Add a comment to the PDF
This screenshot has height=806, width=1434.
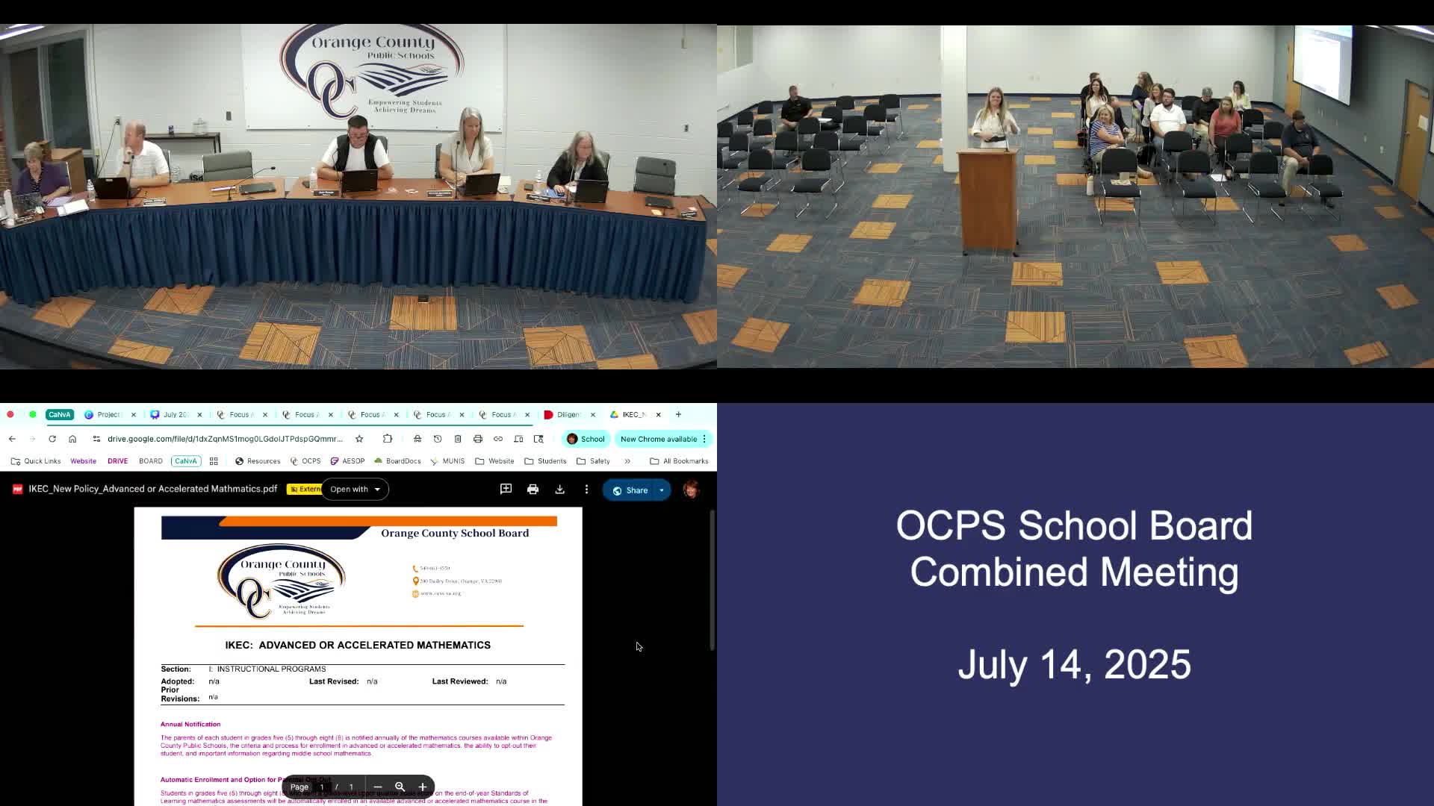tap(506, 489)
